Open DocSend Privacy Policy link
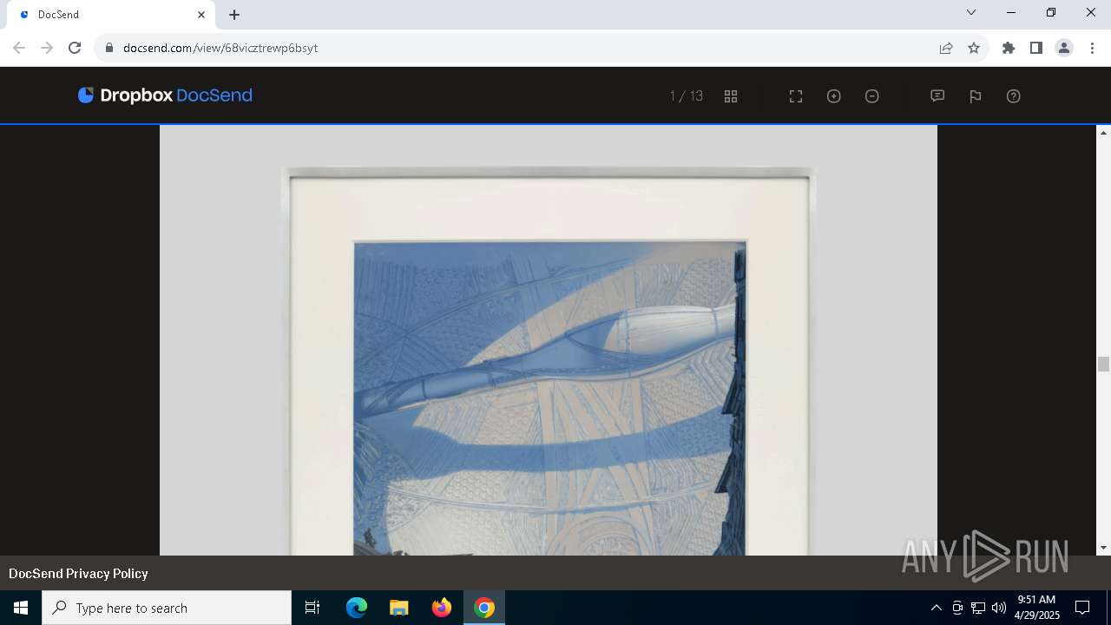 (x=78, y=574)
